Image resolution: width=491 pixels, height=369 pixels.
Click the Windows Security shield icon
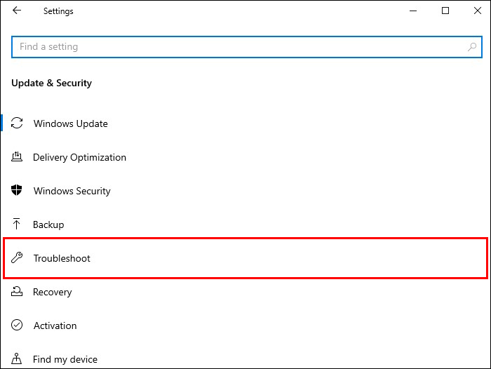pyautogui.click(x=18, y=191)
